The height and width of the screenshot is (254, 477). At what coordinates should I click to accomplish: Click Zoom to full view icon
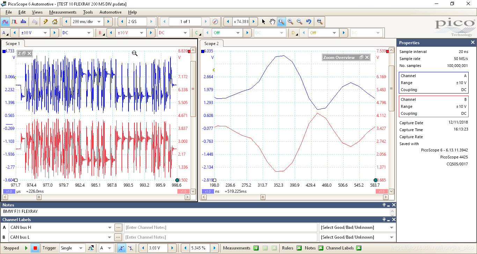320,22
